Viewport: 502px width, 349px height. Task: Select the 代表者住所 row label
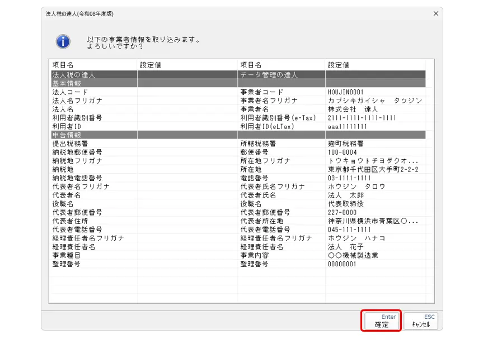pyautogui.click(x=70, y=221)
